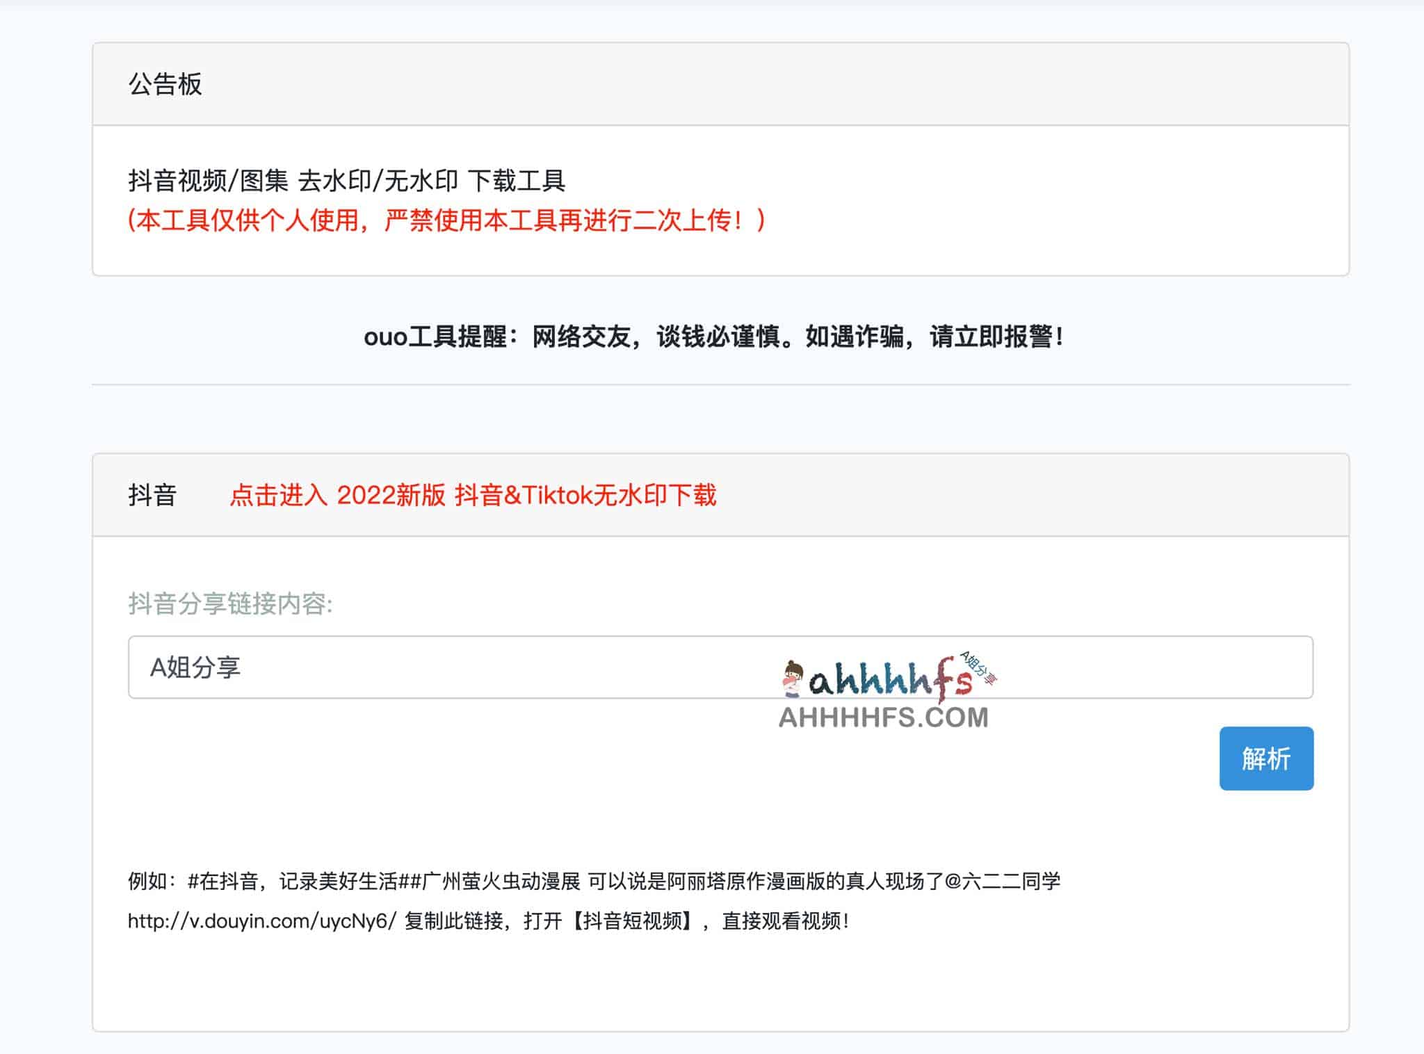Click the 抖音分享链接内容 field label

(x=229, y=605)
